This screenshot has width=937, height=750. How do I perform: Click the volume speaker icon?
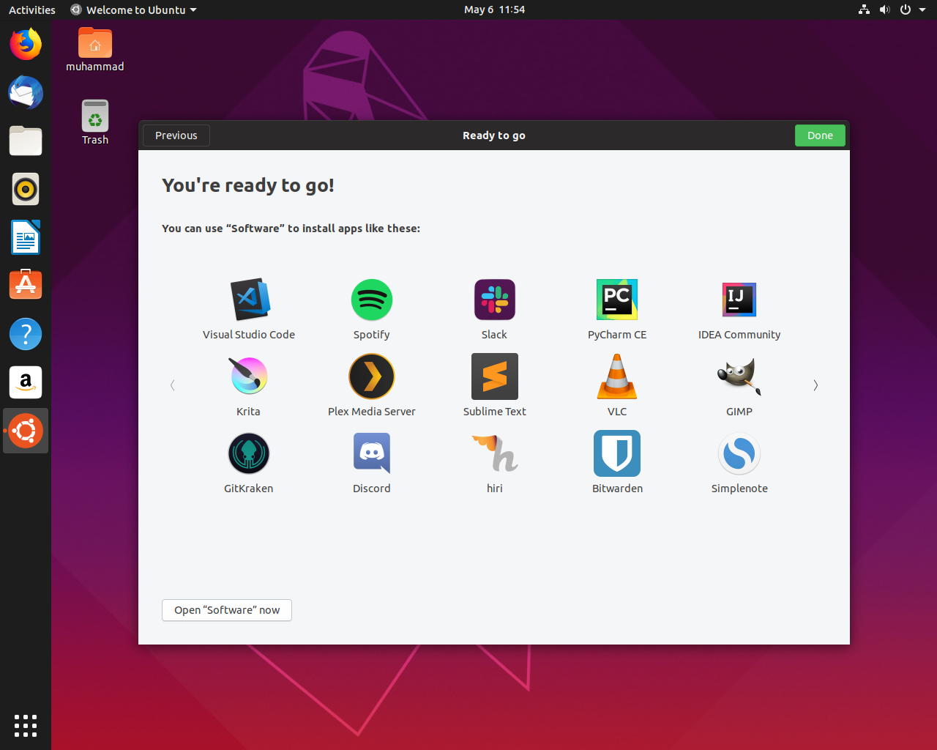point(884,10)
